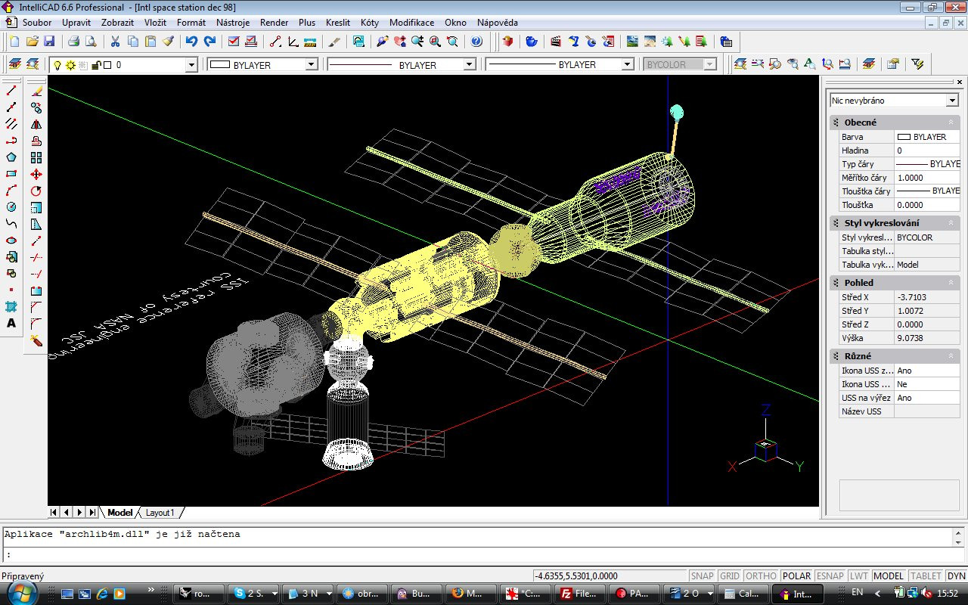This screenshot has height=605, width=968.
Task: Open the Kreslit menu
Action: click(x=338, y=23)
